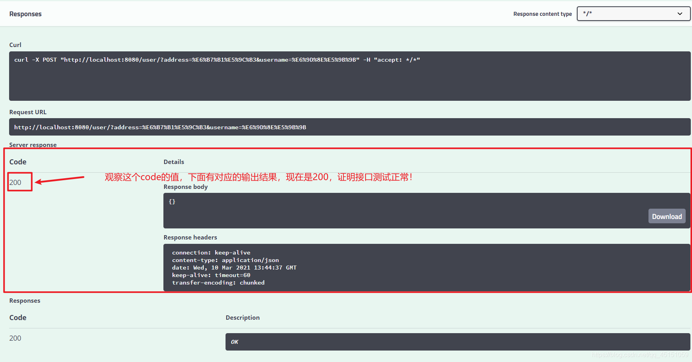Click the response body braces {}
This screenshot has width=692, height=362.
coord(172,202)
